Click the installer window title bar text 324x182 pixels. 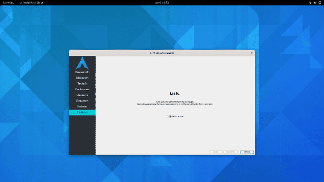pos(162,53)
